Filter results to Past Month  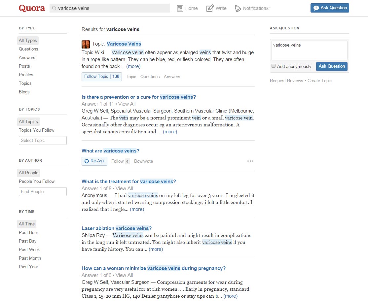(30, 258)
